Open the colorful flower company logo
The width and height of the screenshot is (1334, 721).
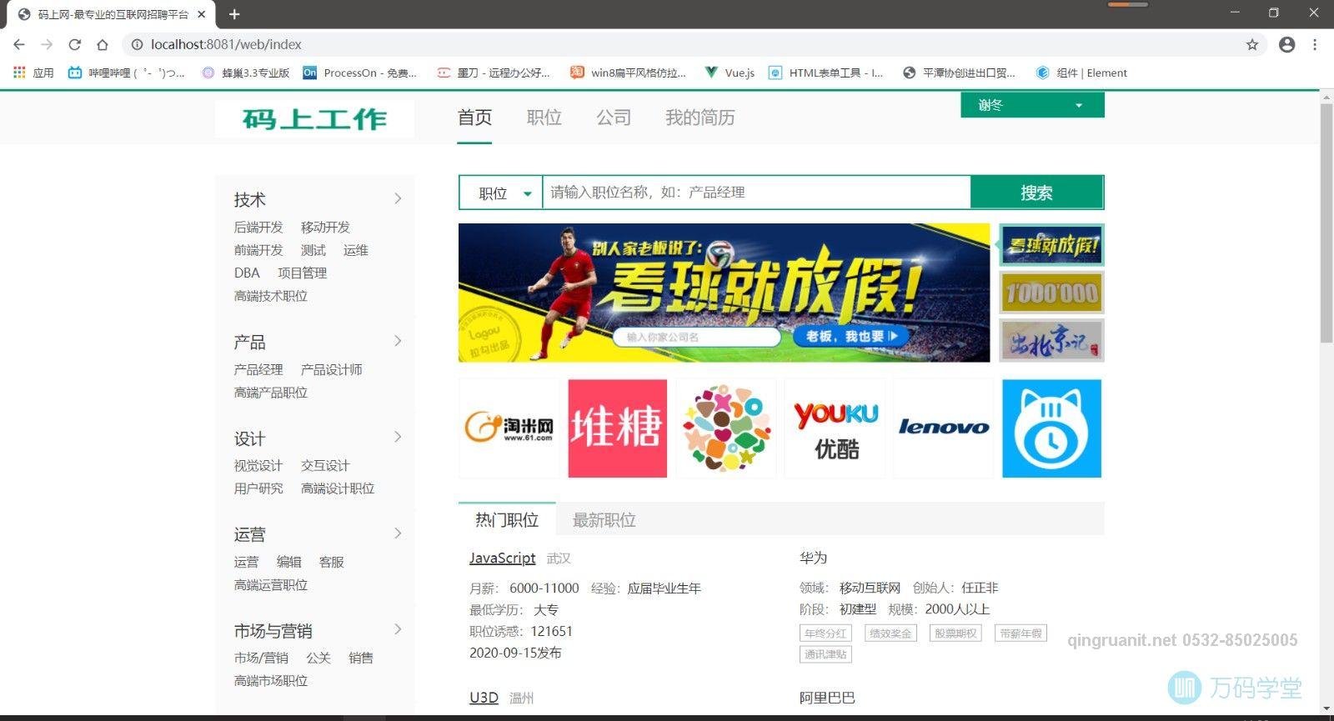pos(726,428)
